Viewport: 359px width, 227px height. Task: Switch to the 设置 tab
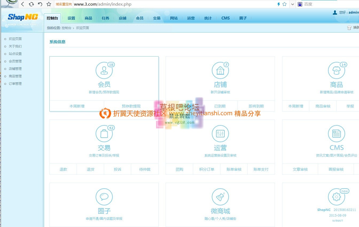click(71, 18)
